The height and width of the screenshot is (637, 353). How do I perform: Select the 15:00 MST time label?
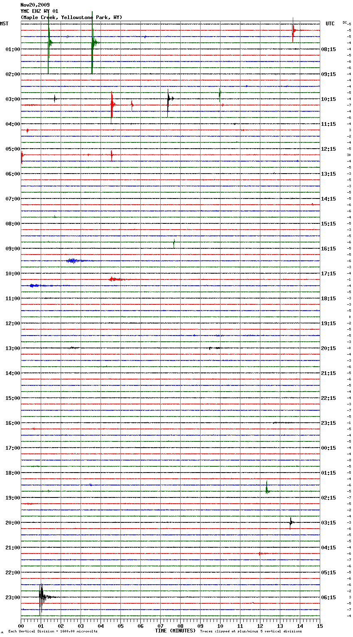13,398
